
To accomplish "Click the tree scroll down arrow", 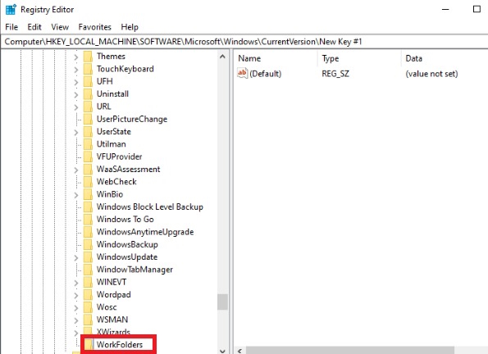I will pos(222,351).
